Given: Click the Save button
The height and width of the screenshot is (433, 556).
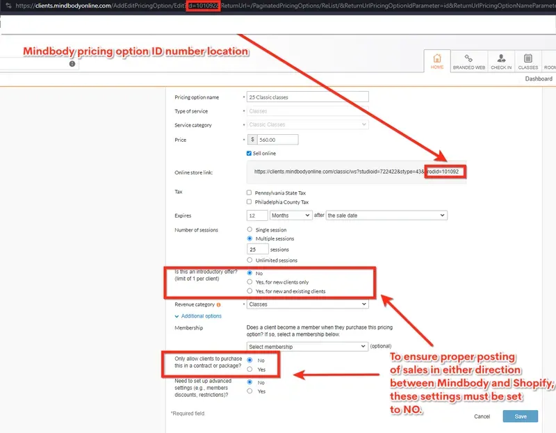Looking at the screenshot, I should [x=520, y=416].
